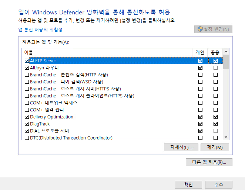Select the DIAL 프로토콜 서버 row text

[x=49, y=131]
